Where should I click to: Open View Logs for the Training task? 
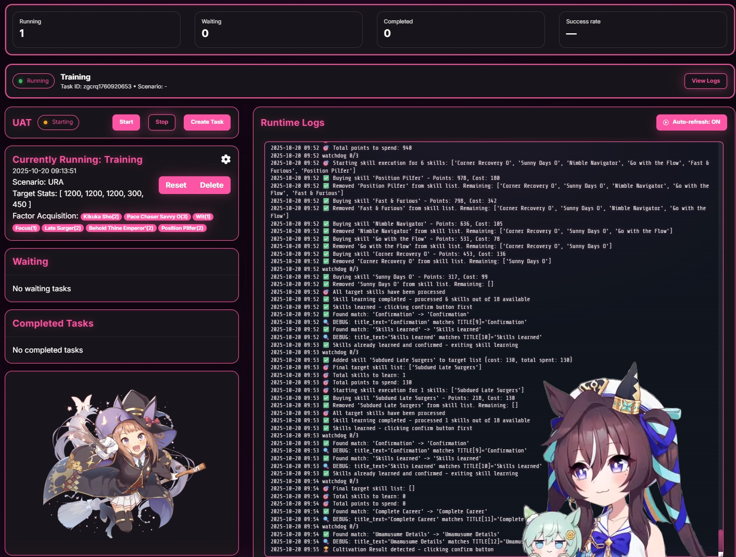tap(705, 81)
